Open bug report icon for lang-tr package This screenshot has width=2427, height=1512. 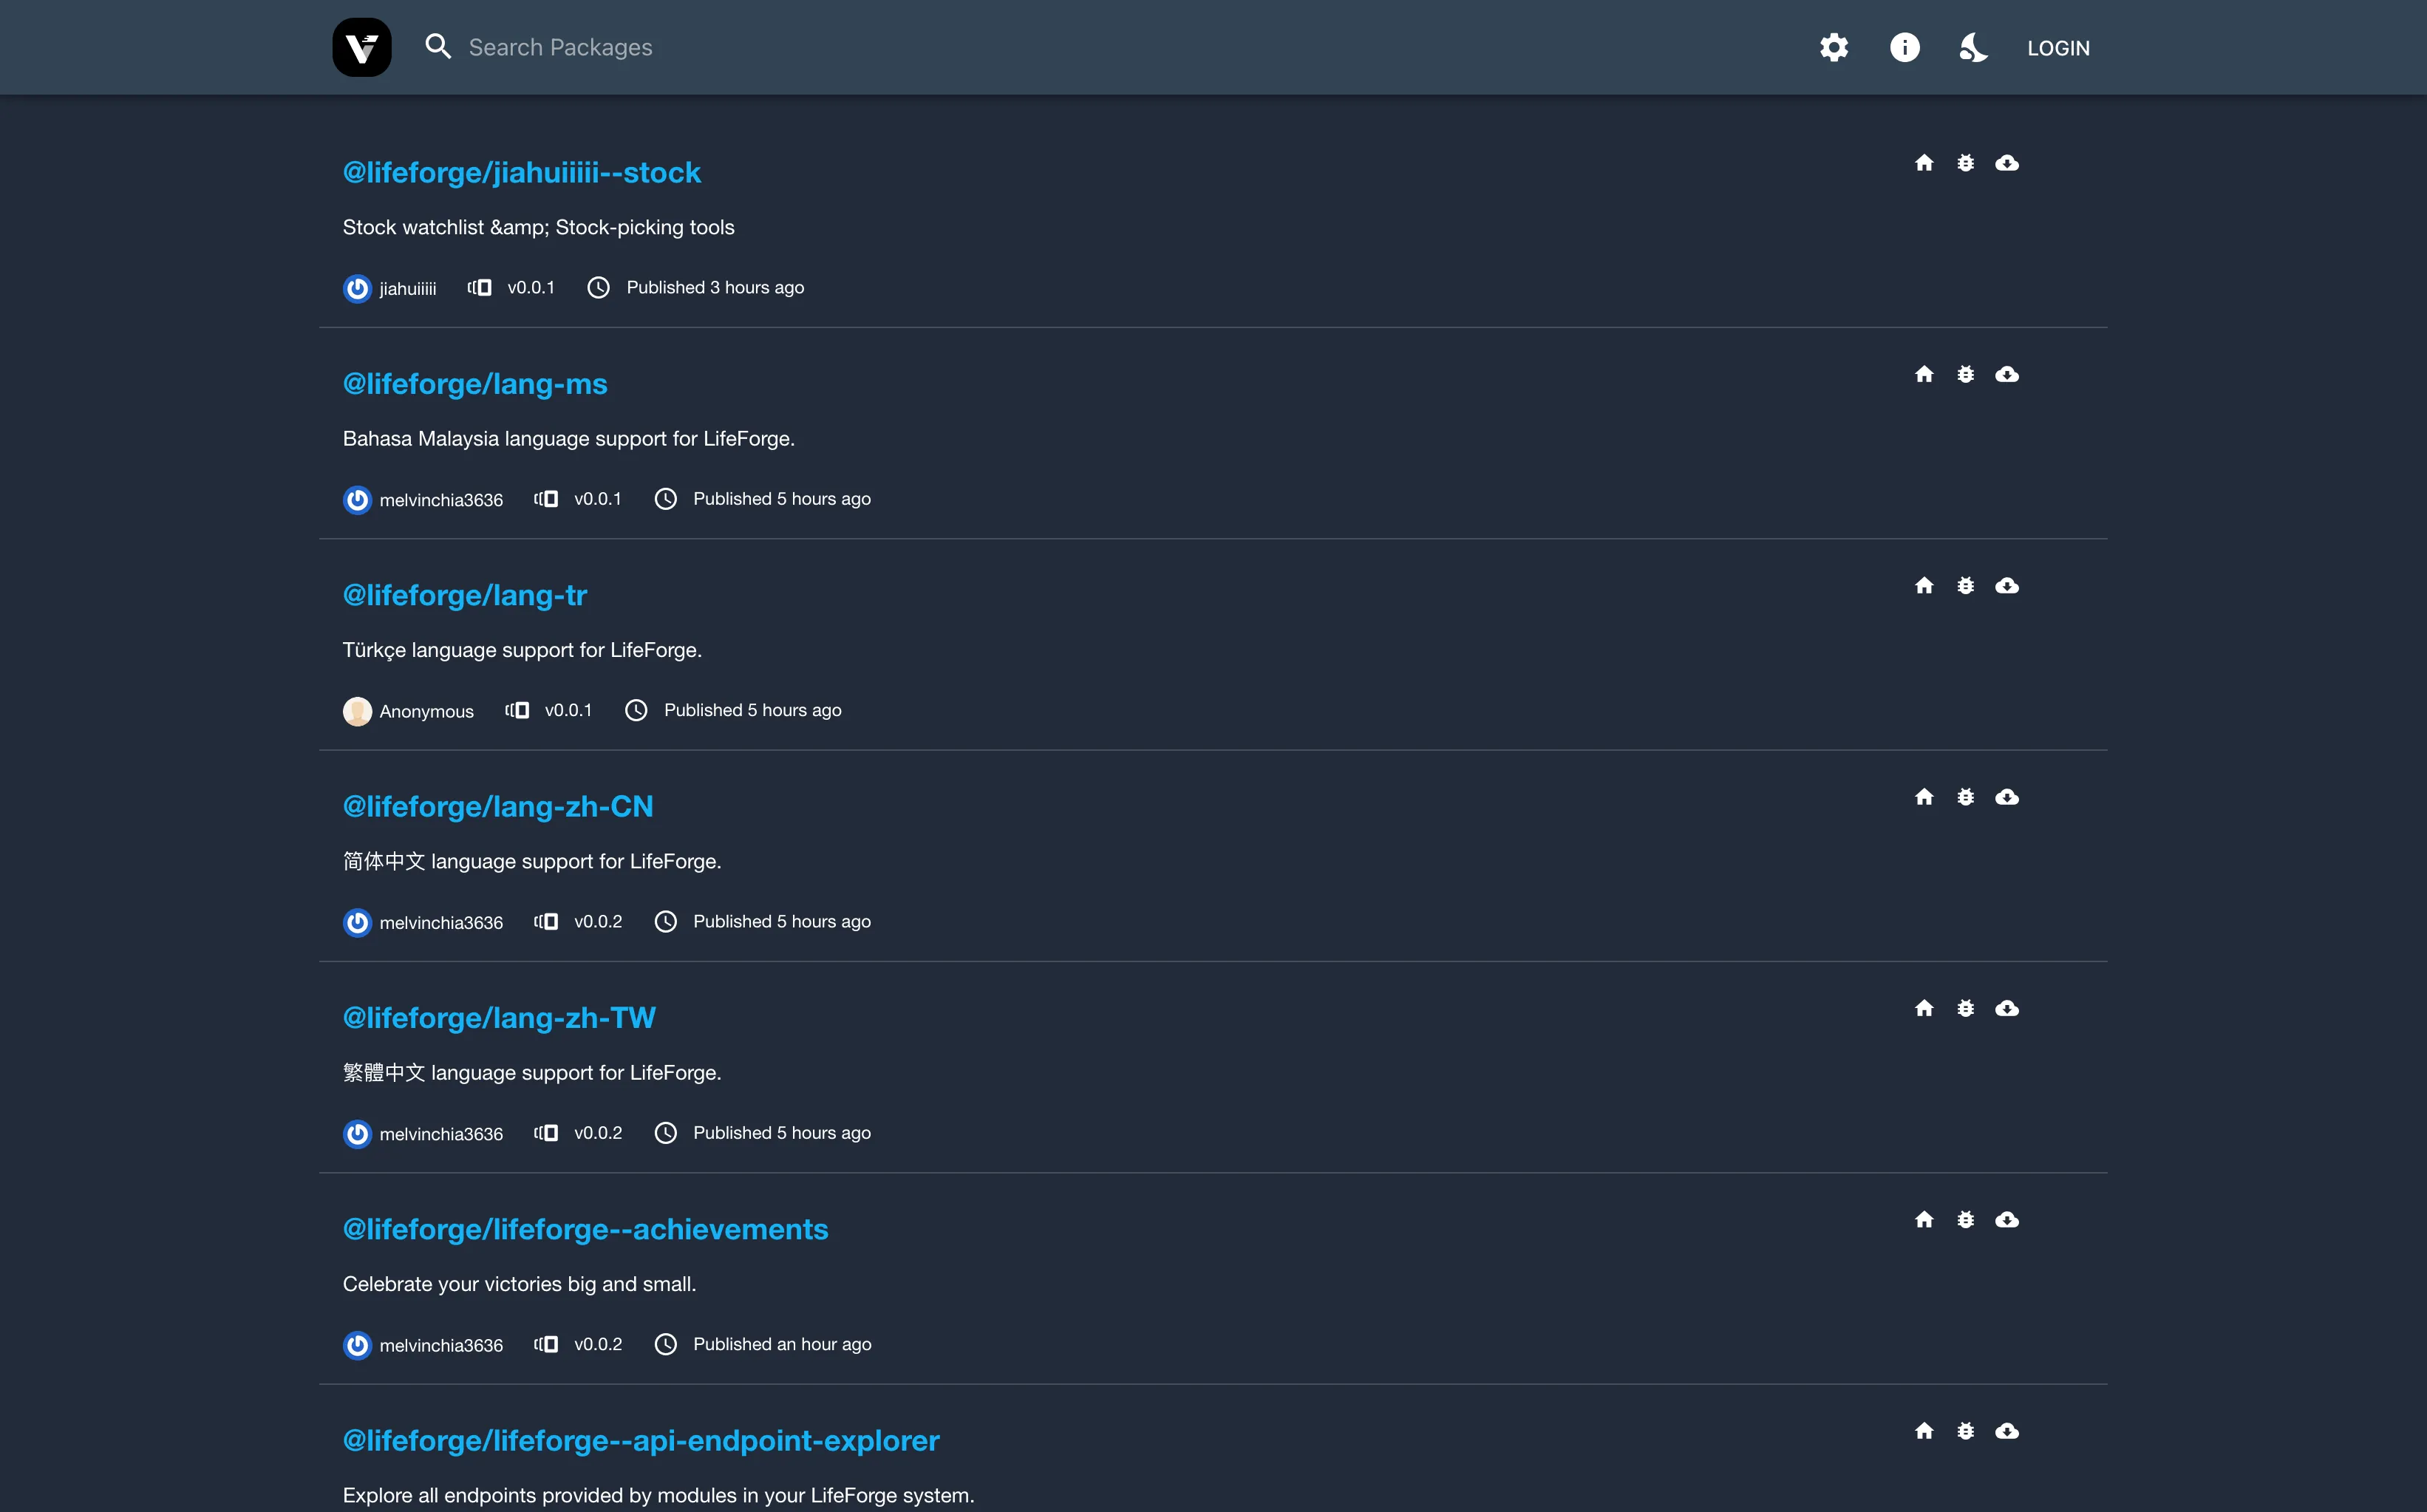[1966, 586]
